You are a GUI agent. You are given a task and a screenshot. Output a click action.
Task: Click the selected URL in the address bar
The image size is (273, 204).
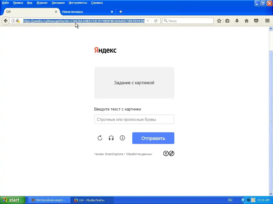[84, 21]
